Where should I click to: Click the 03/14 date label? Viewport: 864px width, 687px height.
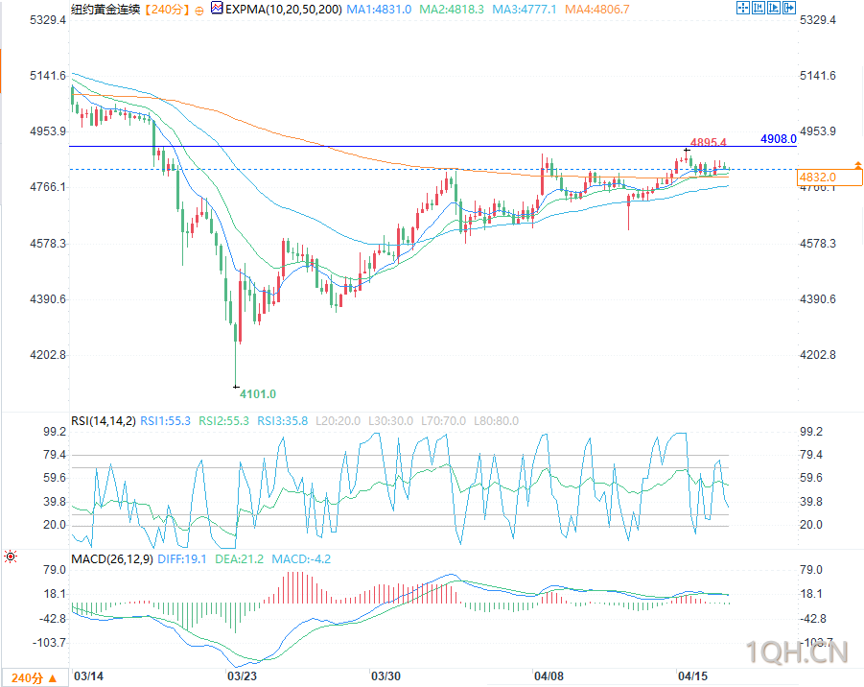pos(89,676)
